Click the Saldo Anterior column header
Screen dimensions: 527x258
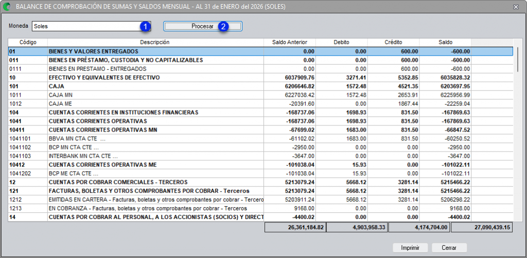(290, 42)
